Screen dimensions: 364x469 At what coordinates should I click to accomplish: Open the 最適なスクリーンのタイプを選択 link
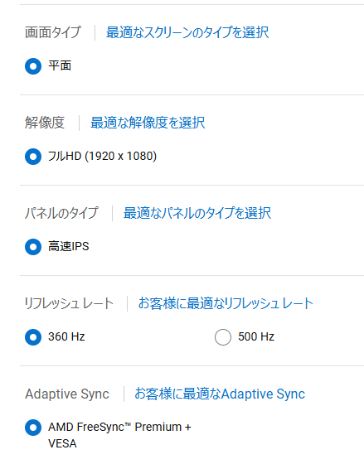pos(187,32)
